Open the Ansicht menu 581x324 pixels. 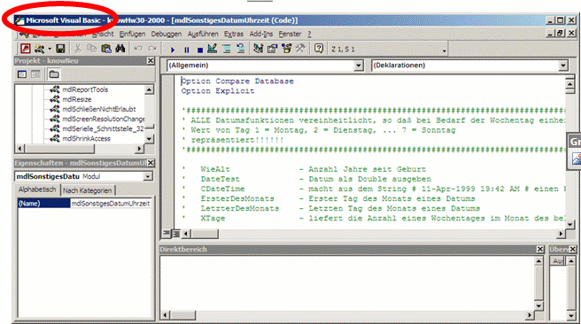click(x=103, y=34)
